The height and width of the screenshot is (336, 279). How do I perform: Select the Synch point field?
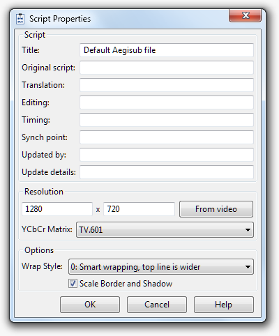pyautogui.click(x=167, y=137)
